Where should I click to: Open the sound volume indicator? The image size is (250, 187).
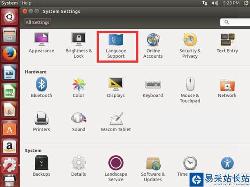pyautogui.click(x=215, y=3)
